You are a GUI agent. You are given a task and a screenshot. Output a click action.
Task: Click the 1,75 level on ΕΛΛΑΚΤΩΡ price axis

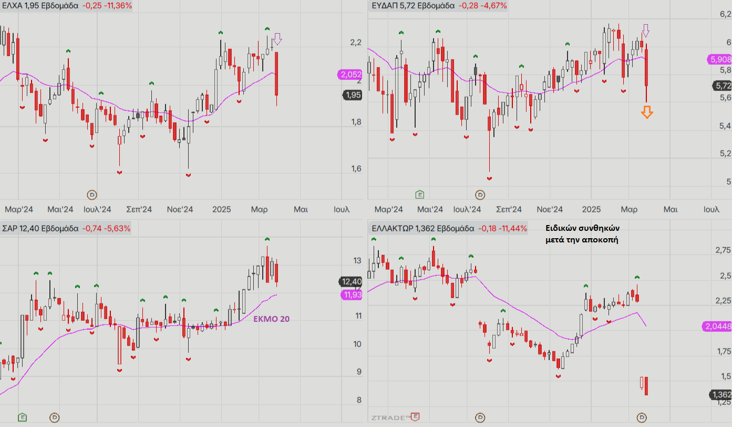724,351
